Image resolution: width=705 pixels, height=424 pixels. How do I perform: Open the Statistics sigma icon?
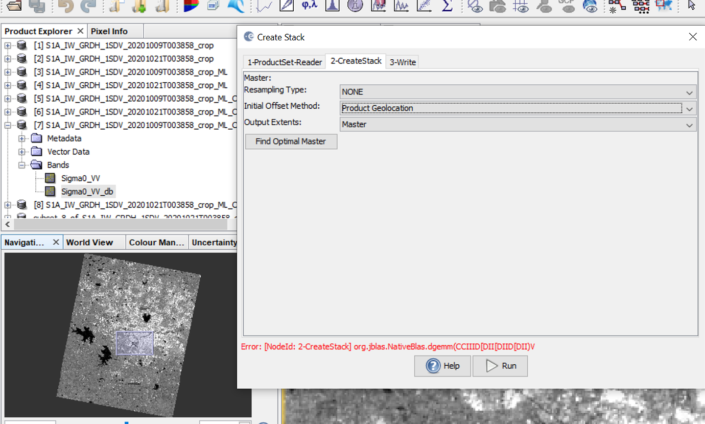pyautogui.click(x=447, y=5)
